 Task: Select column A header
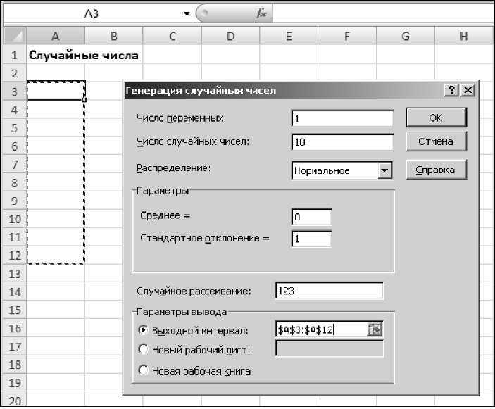click(x=56, y=36)
